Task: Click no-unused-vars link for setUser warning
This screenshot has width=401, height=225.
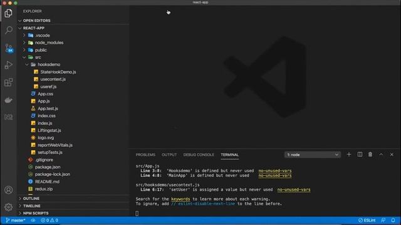Action: (294, 189)
